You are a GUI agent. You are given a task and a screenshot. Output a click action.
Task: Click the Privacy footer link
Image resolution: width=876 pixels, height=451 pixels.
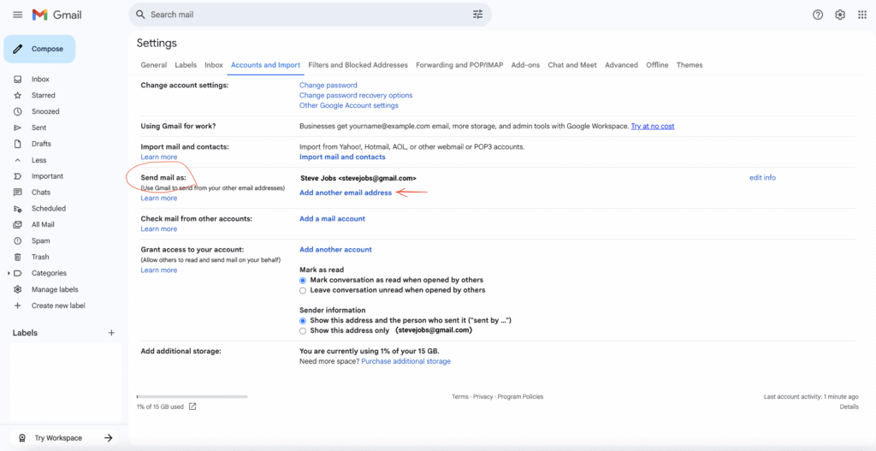[482, 397]
